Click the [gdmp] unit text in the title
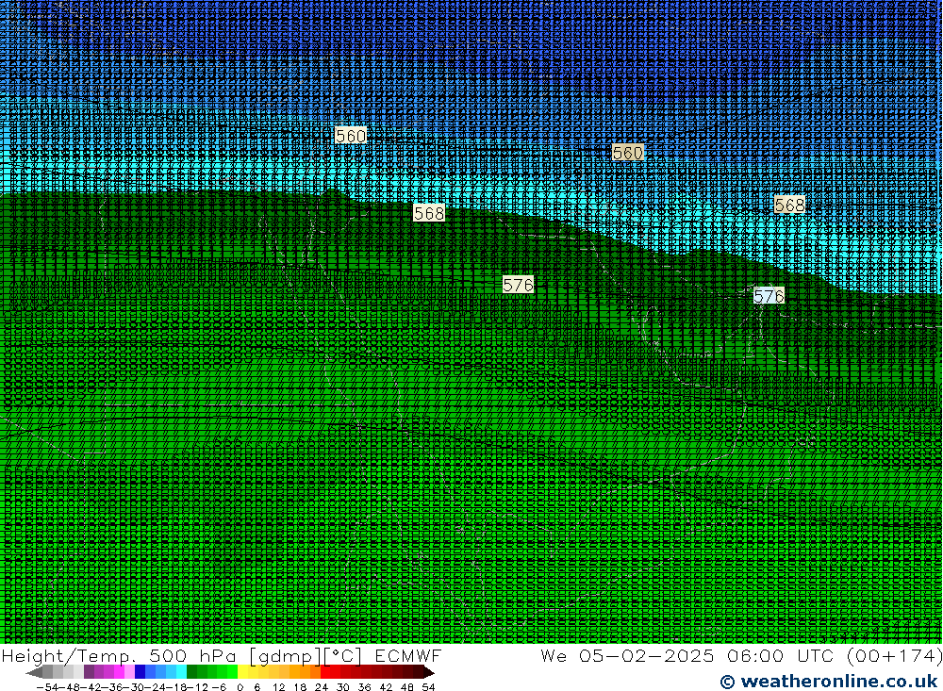Screen dimensions: 943x691 [286, 655]
